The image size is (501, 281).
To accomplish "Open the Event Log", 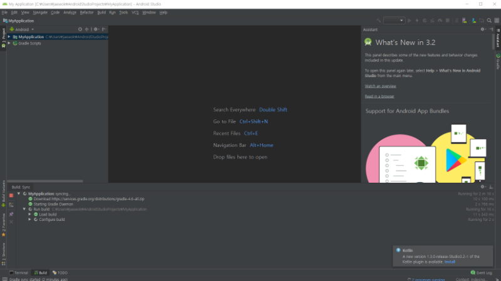I will click(481, 273).
